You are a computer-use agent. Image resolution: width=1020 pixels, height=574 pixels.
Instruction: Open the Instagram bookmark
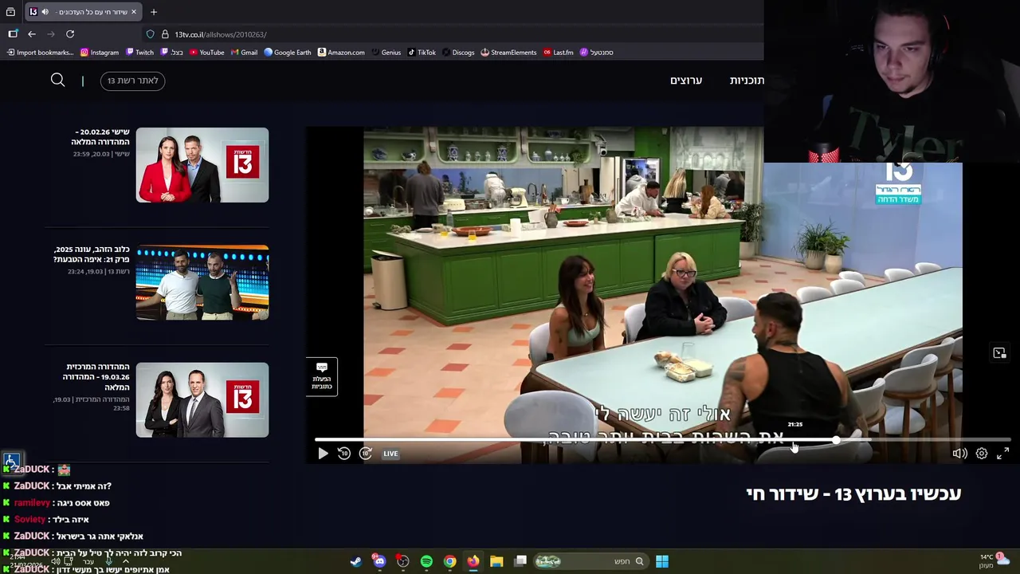(100, 53)
